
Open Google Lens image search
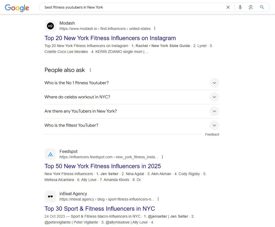[251, 7]
